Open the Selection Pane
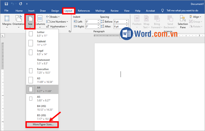The image size is (205, 131). (x=183, y=21)
